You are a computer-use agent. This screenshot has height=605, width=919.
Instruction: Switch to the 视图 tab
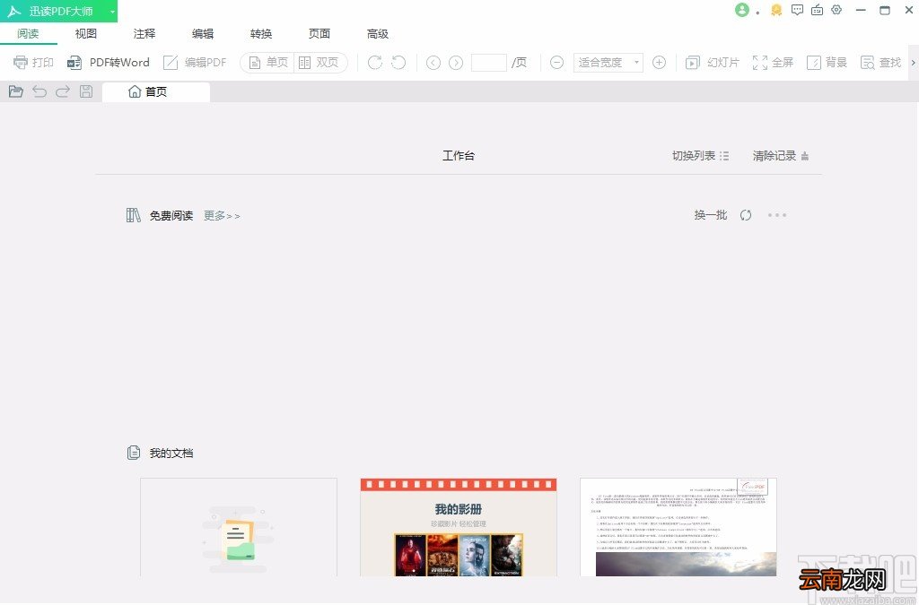point(85,33)
